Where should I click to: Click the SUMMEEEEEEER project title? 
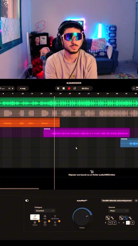[74, 83]
